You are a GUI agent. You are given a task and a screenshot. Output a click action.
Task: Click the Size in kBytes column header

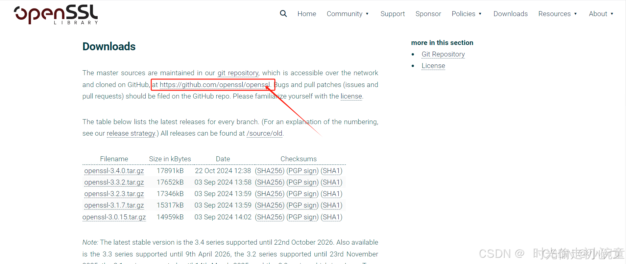click(x=170, y=159)
